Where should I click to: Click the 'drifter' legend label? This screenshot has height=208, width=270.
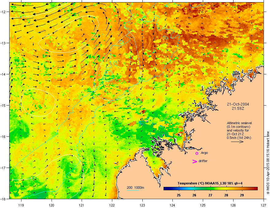[x=203, y=161]
